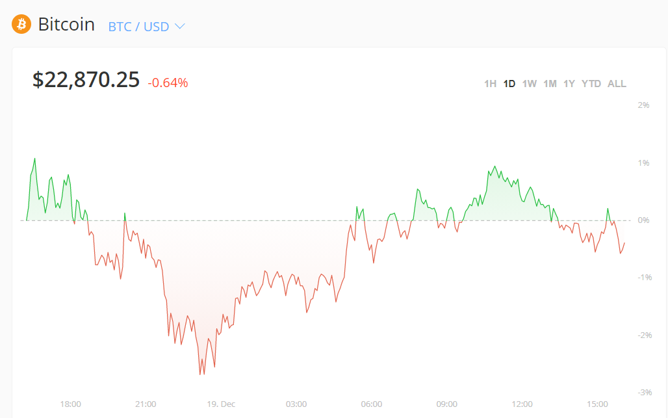Click the Bitcoin title text
Screen dimensions: 668x418
pyautogui.click(x=66, y=25)
